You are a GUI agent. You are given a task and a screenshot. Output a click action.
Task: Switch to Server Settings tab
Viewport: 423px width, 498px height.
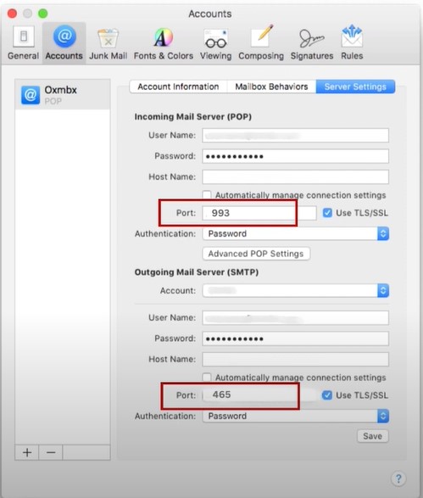pyautogui.click(x=355, y=87)
